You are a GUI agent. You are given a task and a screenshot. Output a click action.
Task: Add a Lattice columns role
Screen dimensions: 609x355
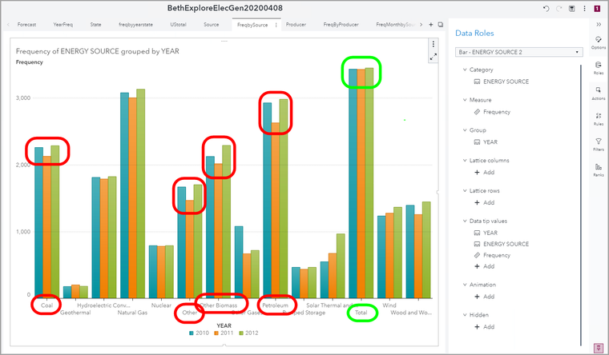click(x=484, y=172)
